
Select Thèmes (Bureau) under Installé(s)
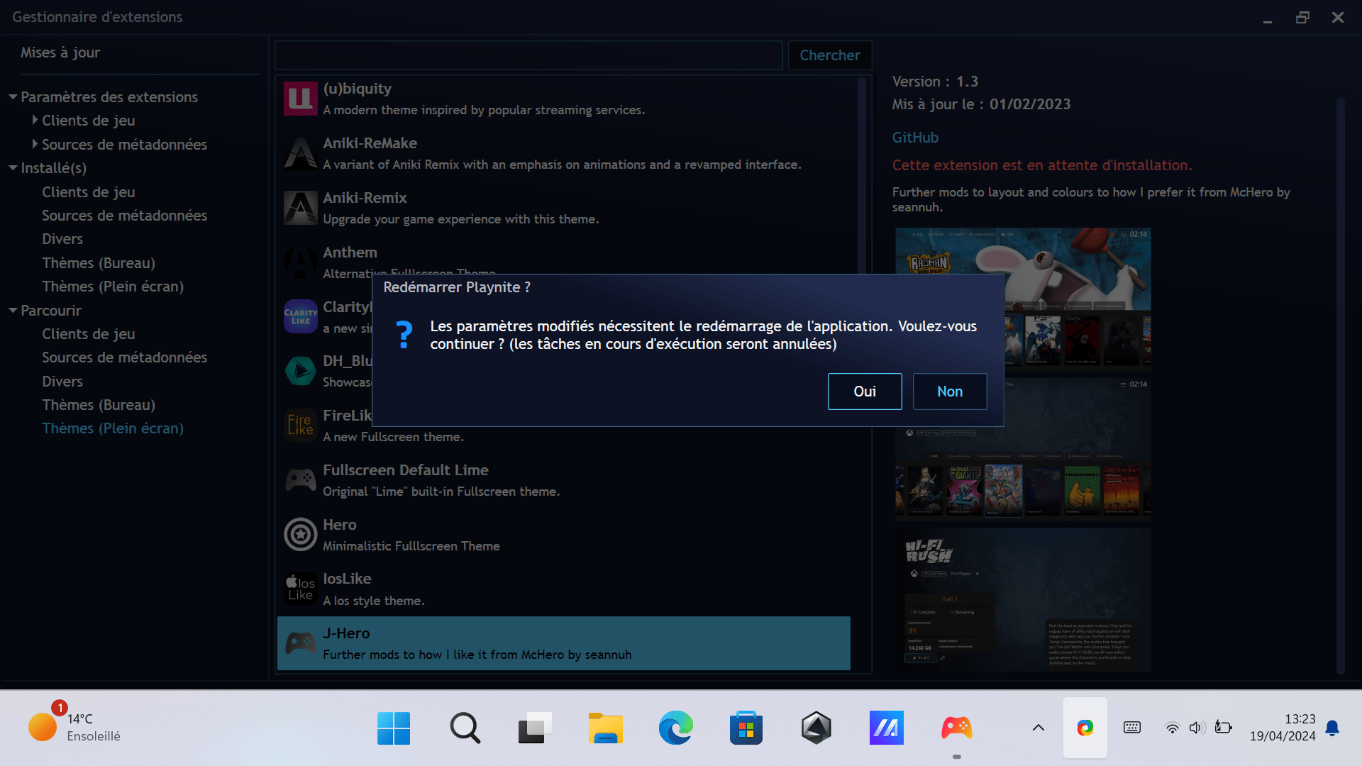99,263
